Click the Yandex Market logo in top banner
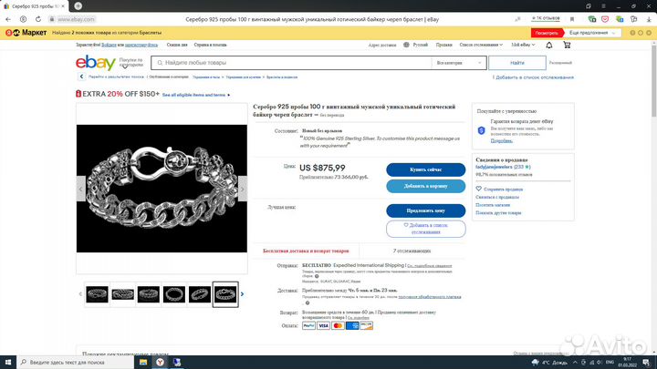657x369 pixels. coord(26,32)
